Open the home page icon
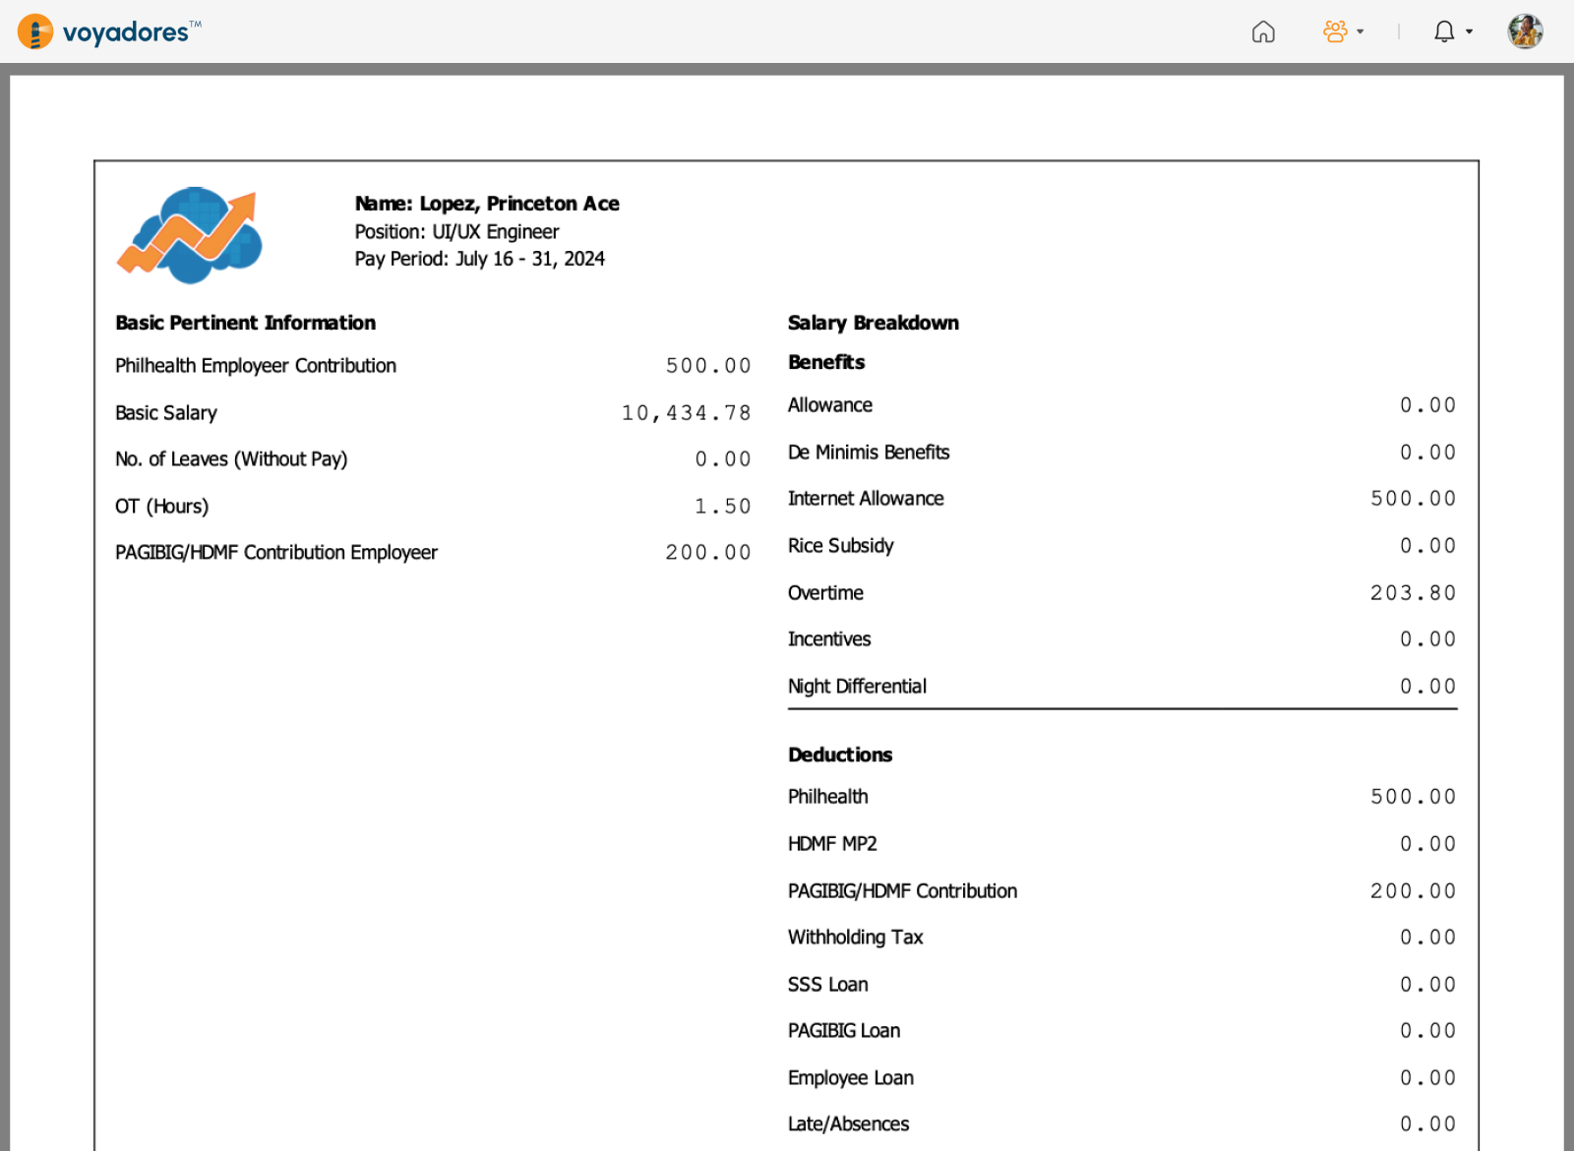1574x1151 pixels. 1263,32
